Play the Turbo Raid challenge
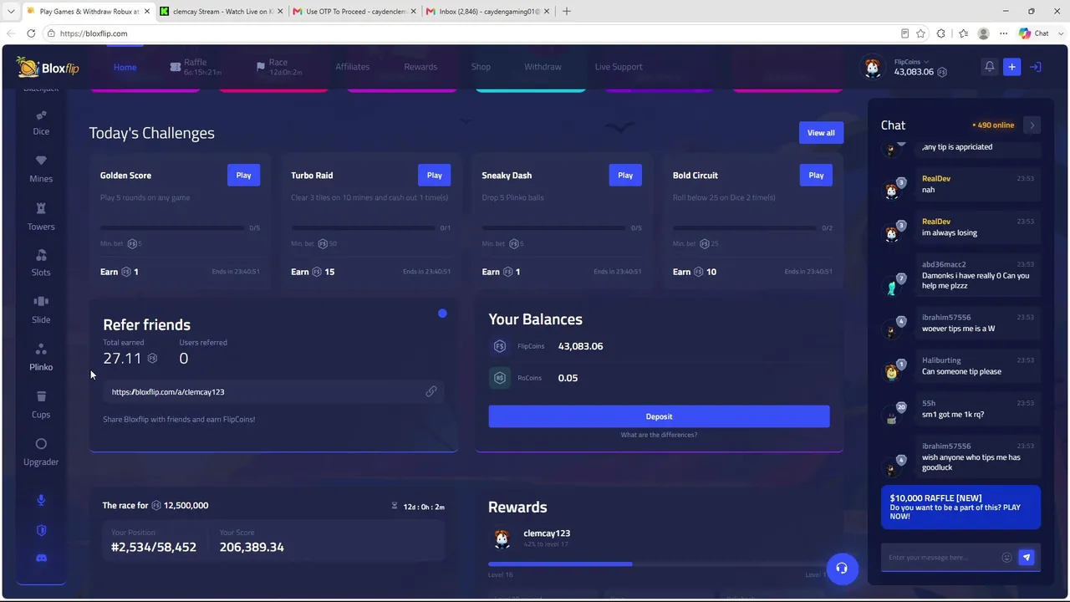The height and width of the screenshot is (602, 1070). pyautogui.click(x=435, y=175)
